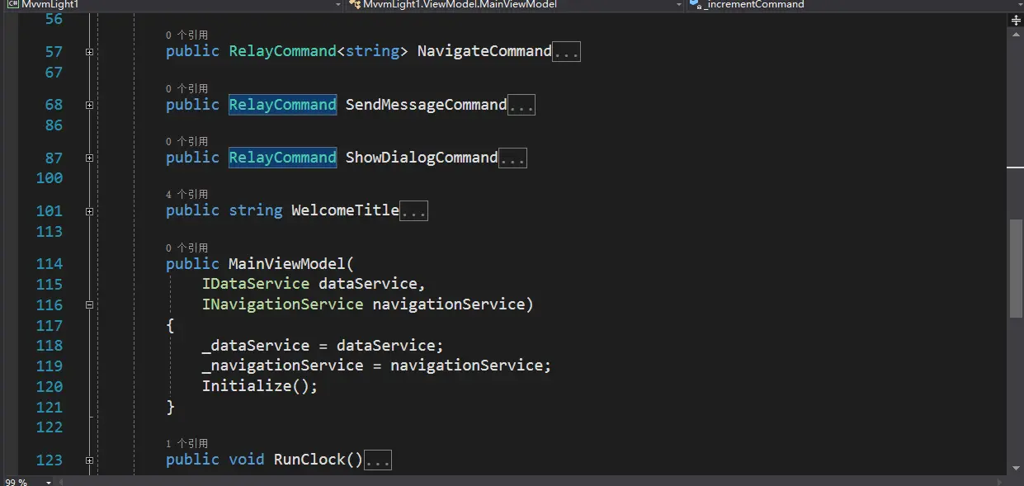1024x486 pixels.
Task: Select the RelayCommand type on line 68
Action: tap(282, 105)
